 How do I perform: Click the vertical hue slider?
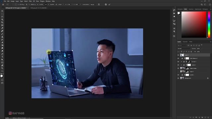click(209, 24)
